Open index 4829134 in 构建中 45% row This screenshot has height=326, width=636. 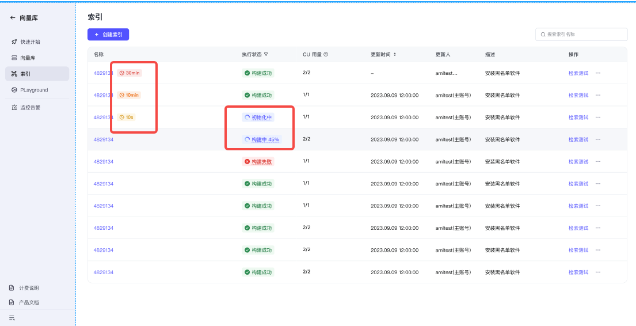coord(104,139)
